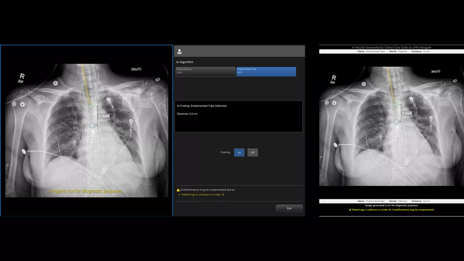Open the right-side AI report image
The width and height of the screenshot is (464, 261).
391,126
